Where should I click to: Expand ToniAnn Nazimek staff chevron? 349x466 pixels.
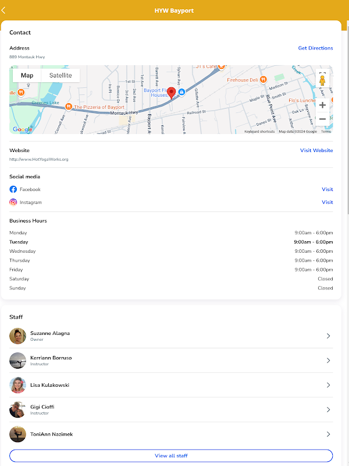(x=328, y=434)
